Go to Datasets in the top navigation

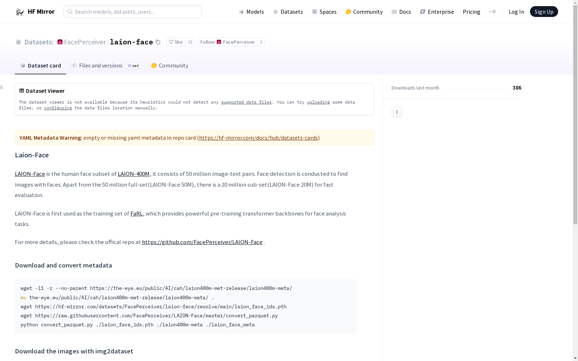(x=288, y=12)
